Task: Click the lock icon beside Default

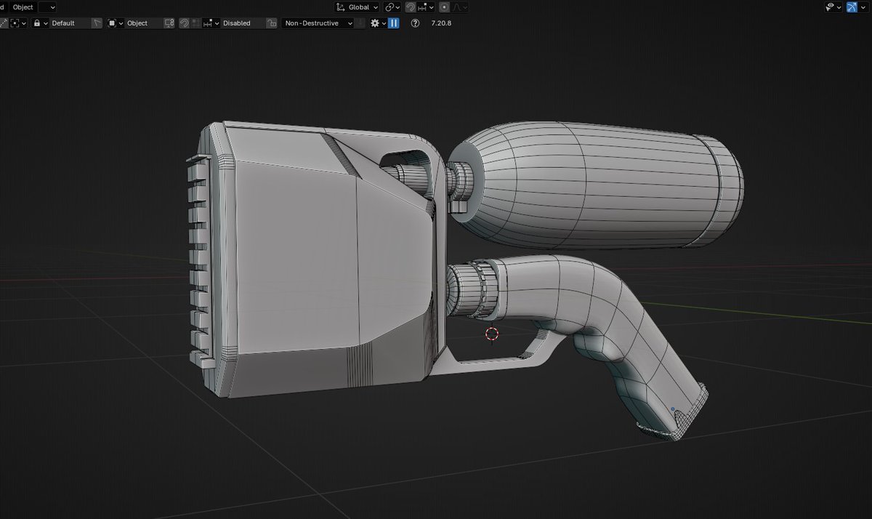Action: 41,23
